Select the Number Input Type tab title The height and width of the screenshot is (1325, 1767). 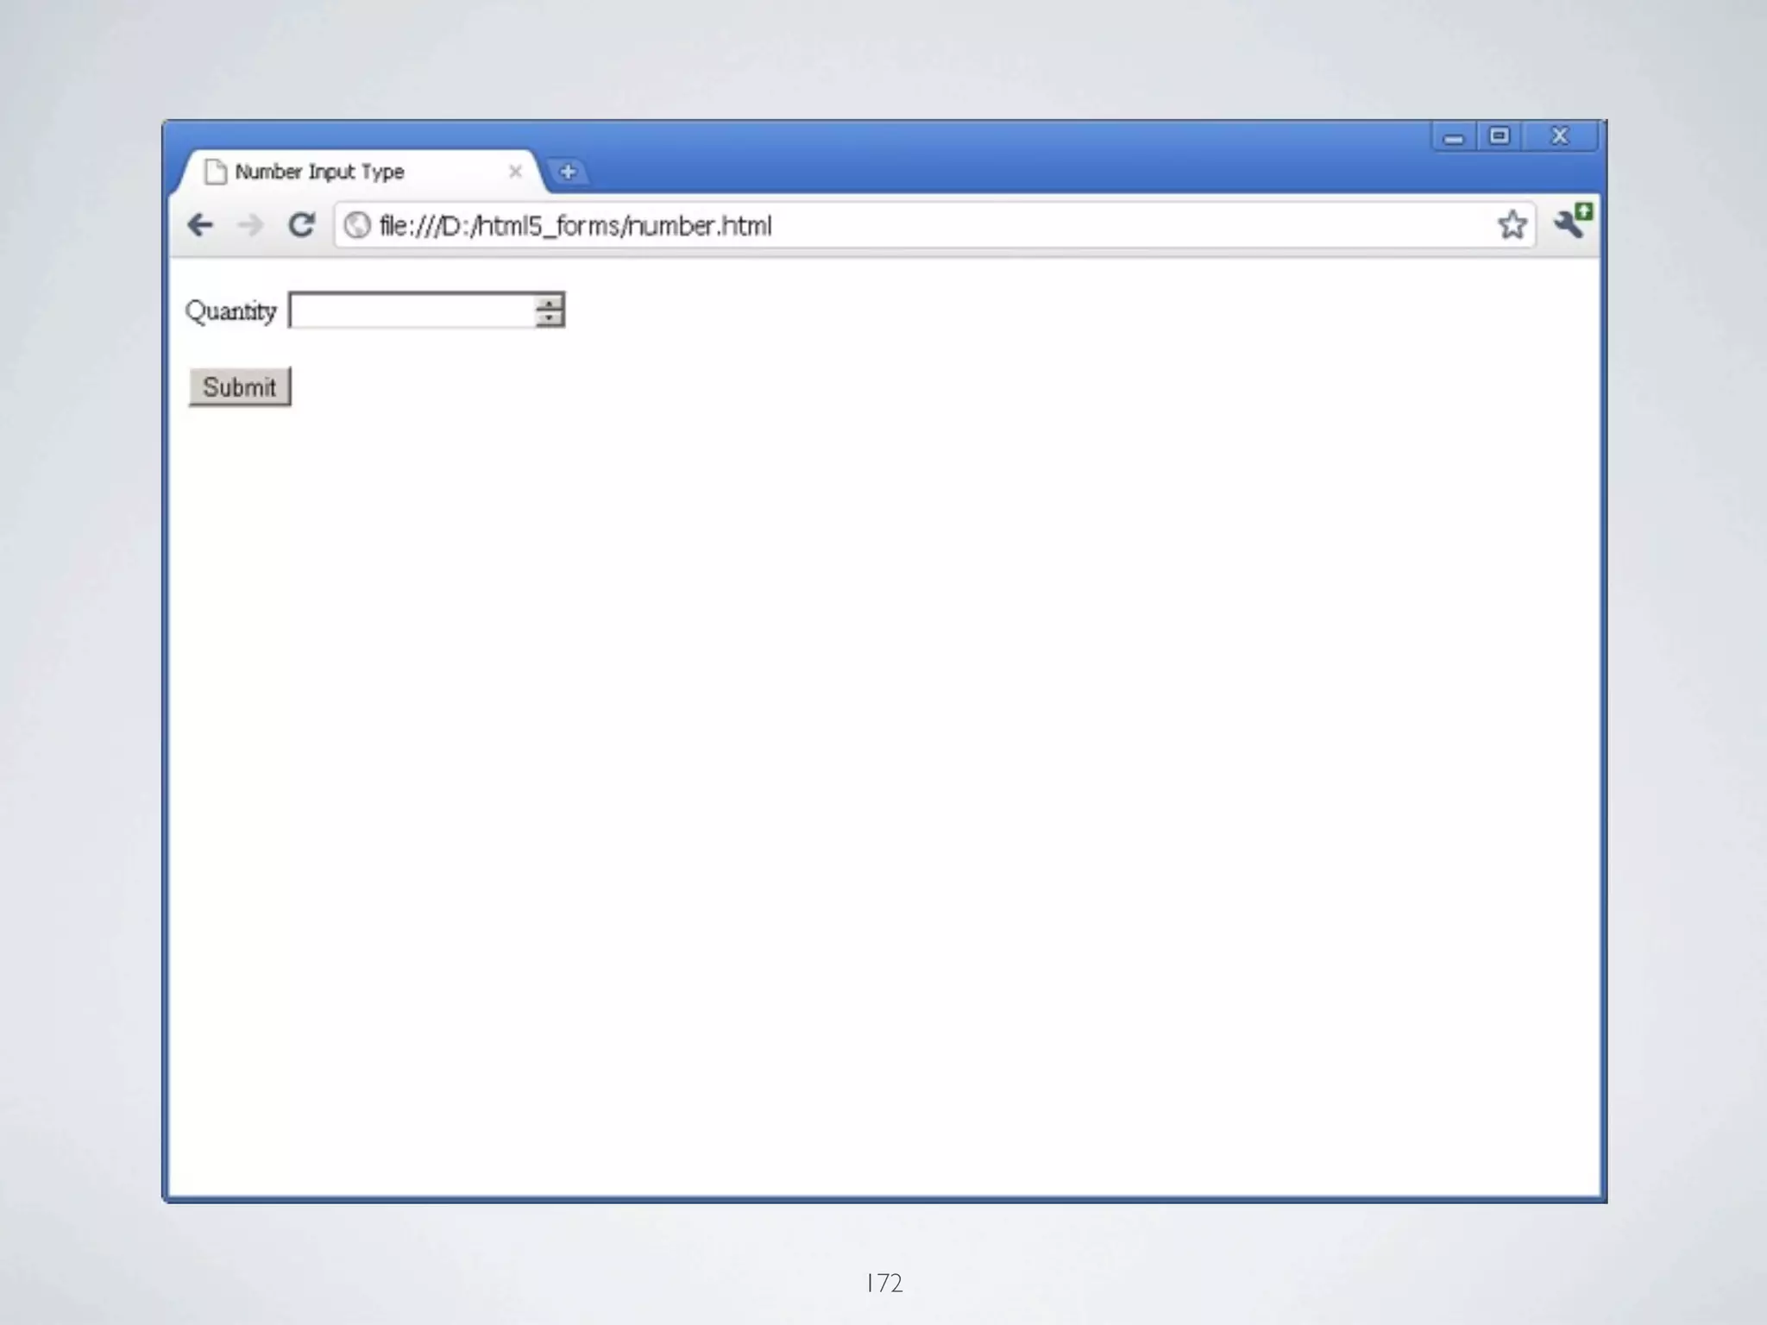point(319,172)
